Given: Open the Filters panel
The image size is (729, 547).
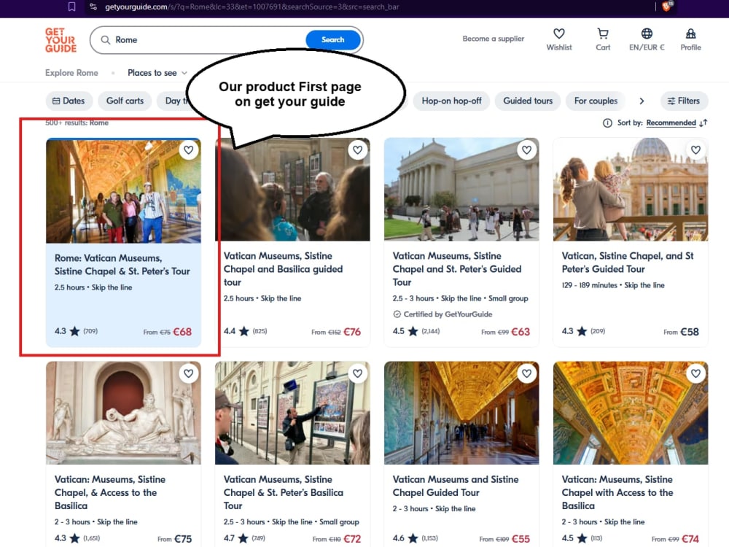Looking at the screenshot, I should tap(684, 101).
